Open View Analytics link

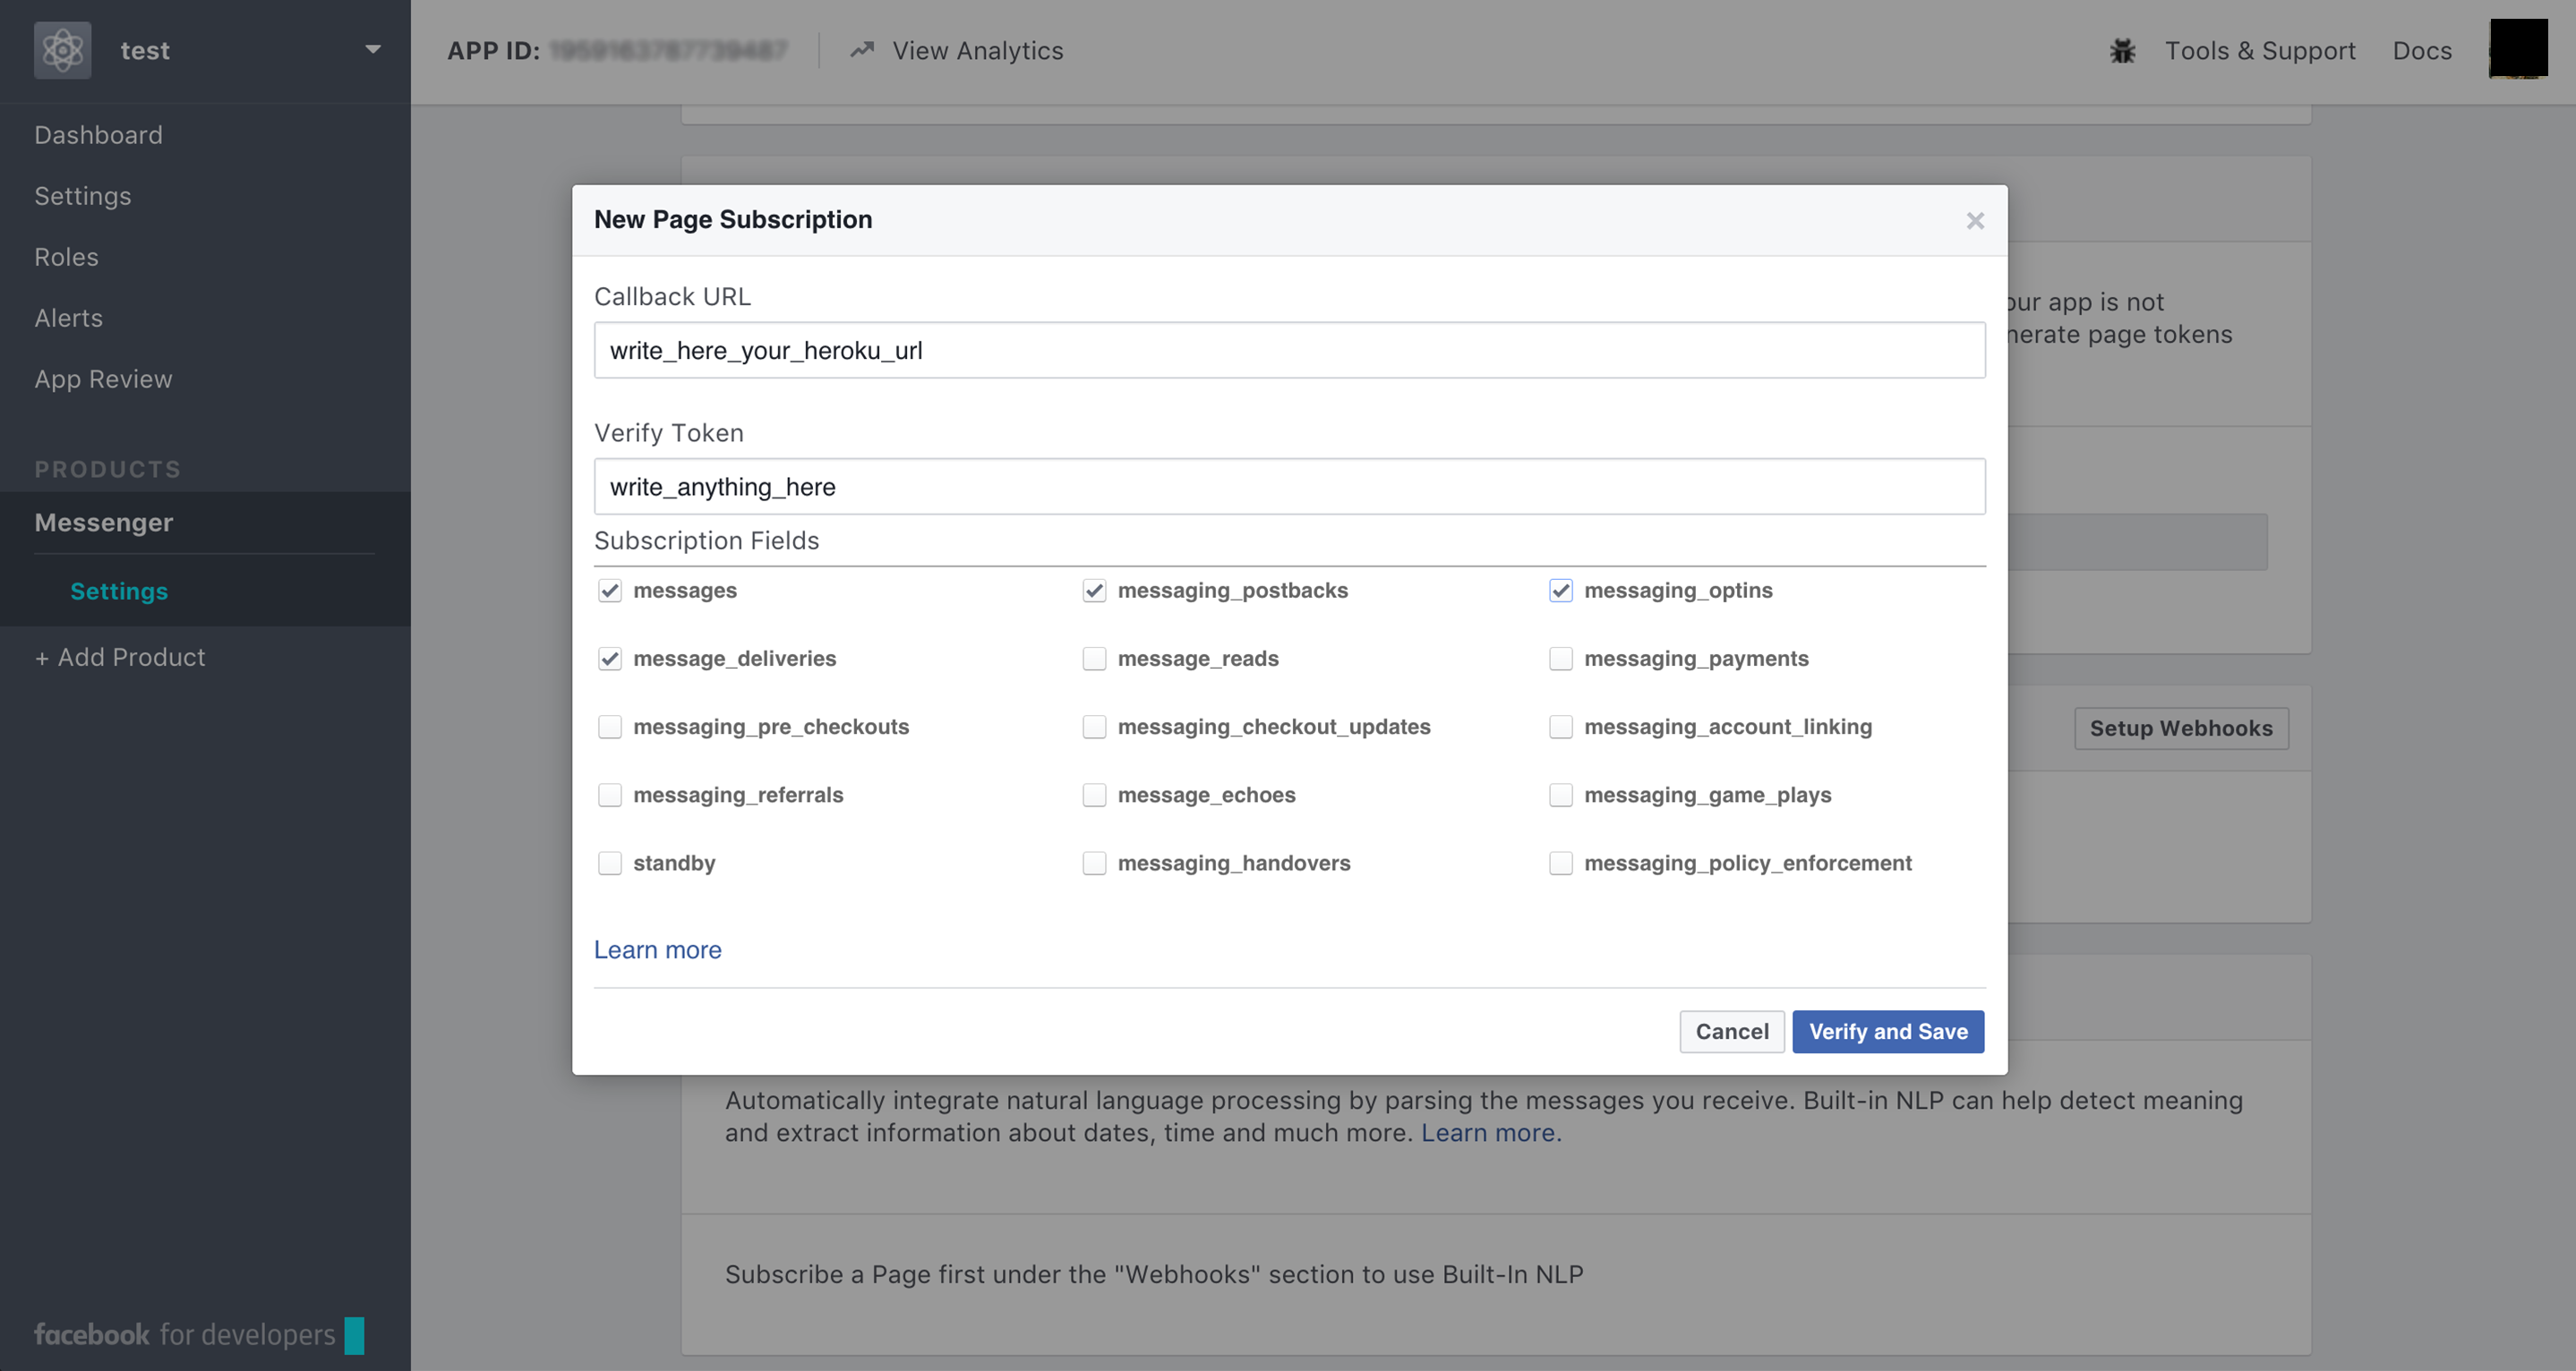pyautogui.click(x=977, y=50)
